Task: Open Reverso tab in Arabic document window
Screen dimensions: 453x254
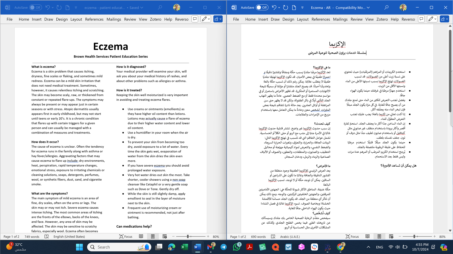Action: [x=408, y=19]
